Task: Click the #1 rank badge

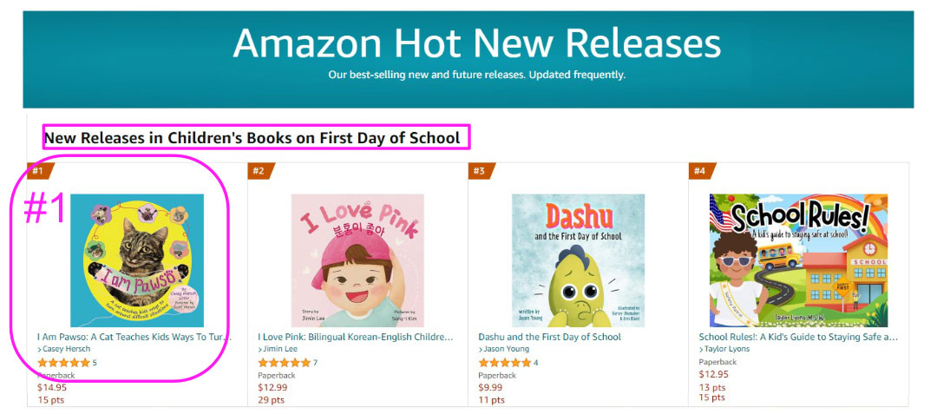Action: (x=40, y=170)
